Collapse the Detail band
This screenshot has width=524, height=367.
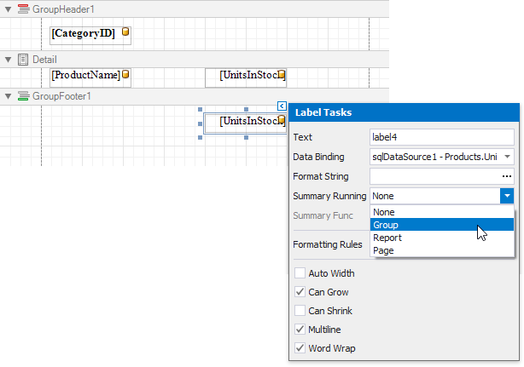click(8, 60)
